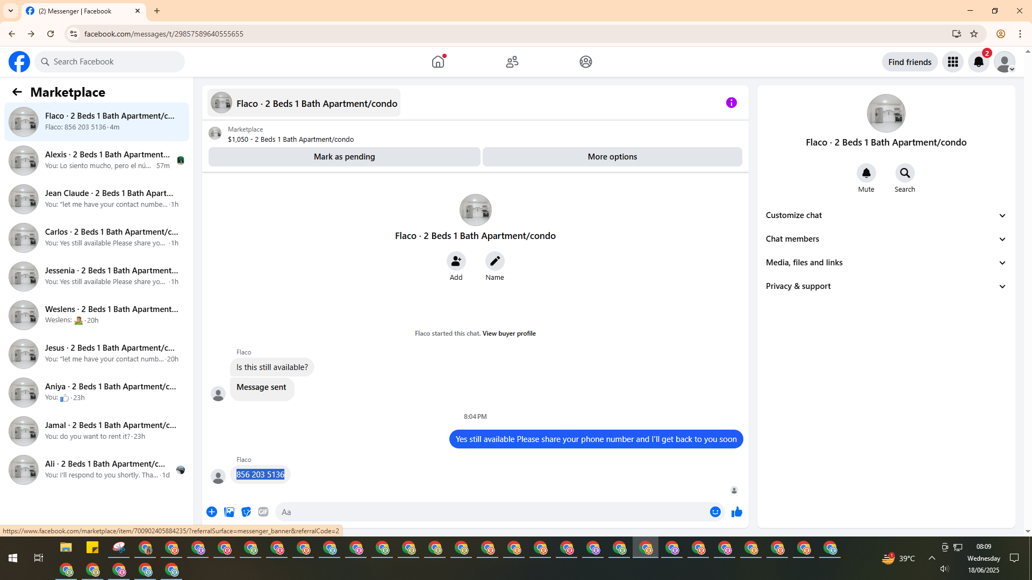The height and width of the screenshot is (580, 1032).
Task: Click the More options button
Action: (612, 157)
